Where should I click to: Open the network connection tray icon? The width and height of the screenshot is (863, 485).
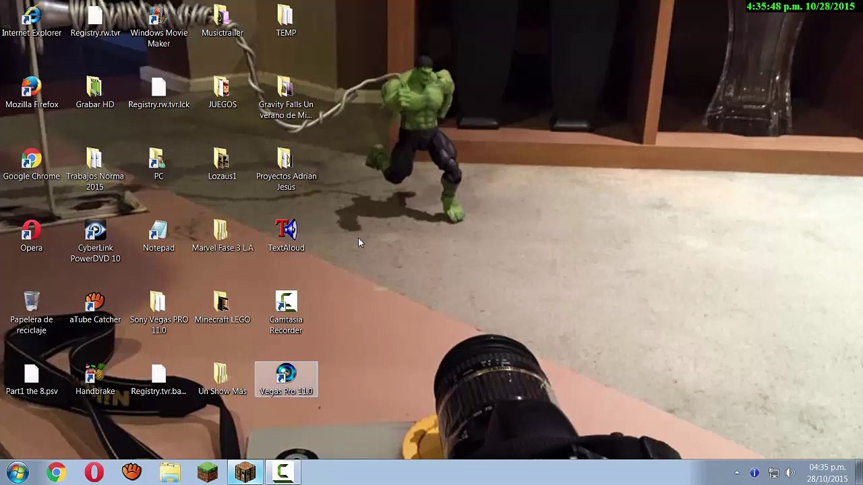click(x=773, y=473)
